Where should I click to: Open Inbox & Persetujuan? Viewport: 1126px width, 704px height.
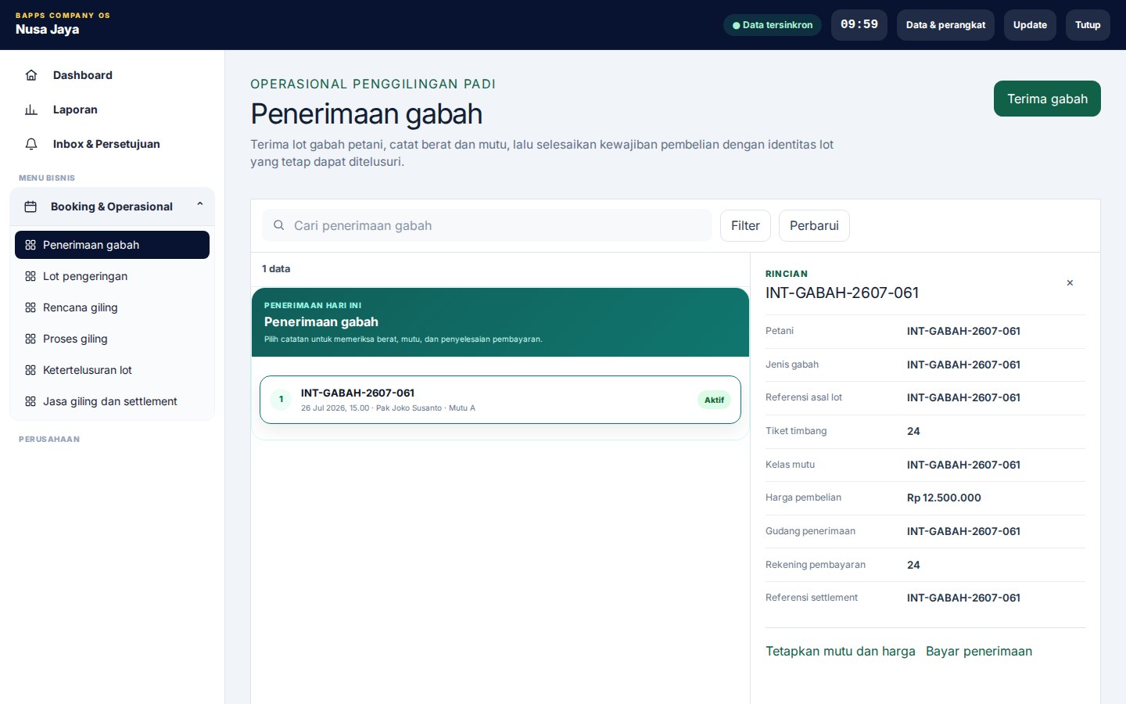pyautogui.click(x=112, y=144)
